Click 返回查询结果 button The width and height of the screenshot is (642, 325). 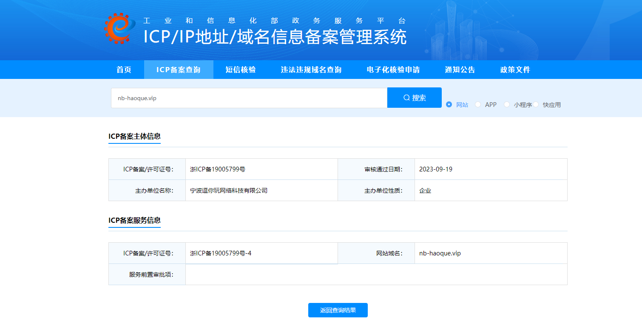(338, 310)
